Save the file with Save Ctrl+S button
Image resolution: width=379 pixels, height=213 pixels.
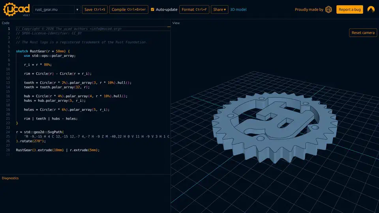click(x=95, y=9)
